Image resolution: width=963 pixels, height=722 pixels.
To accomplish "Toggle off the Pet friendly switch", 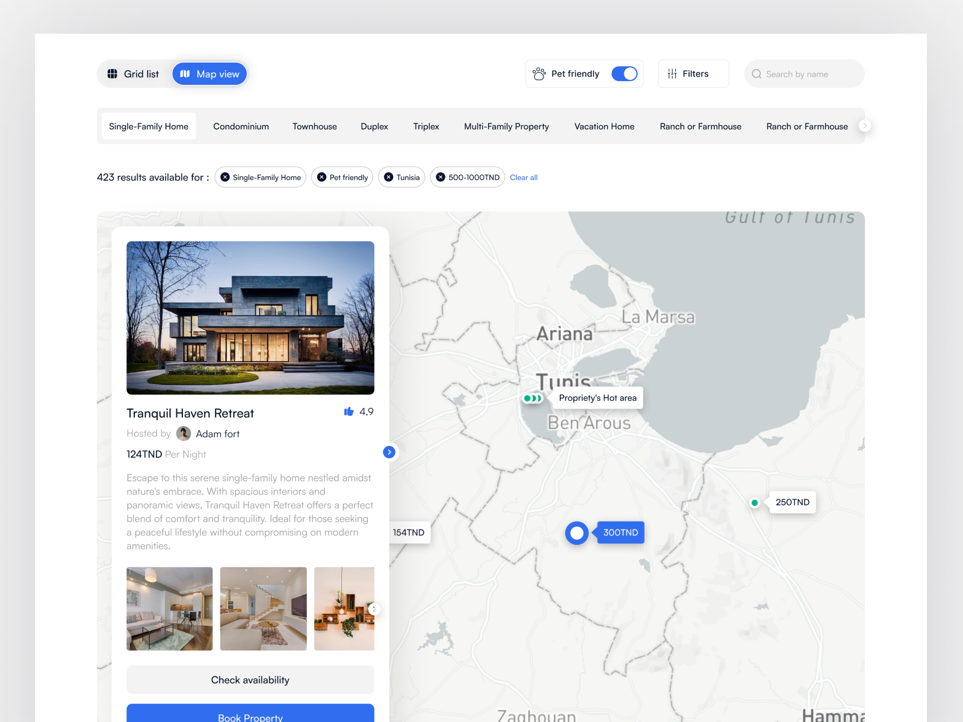I will pos(625,73).
